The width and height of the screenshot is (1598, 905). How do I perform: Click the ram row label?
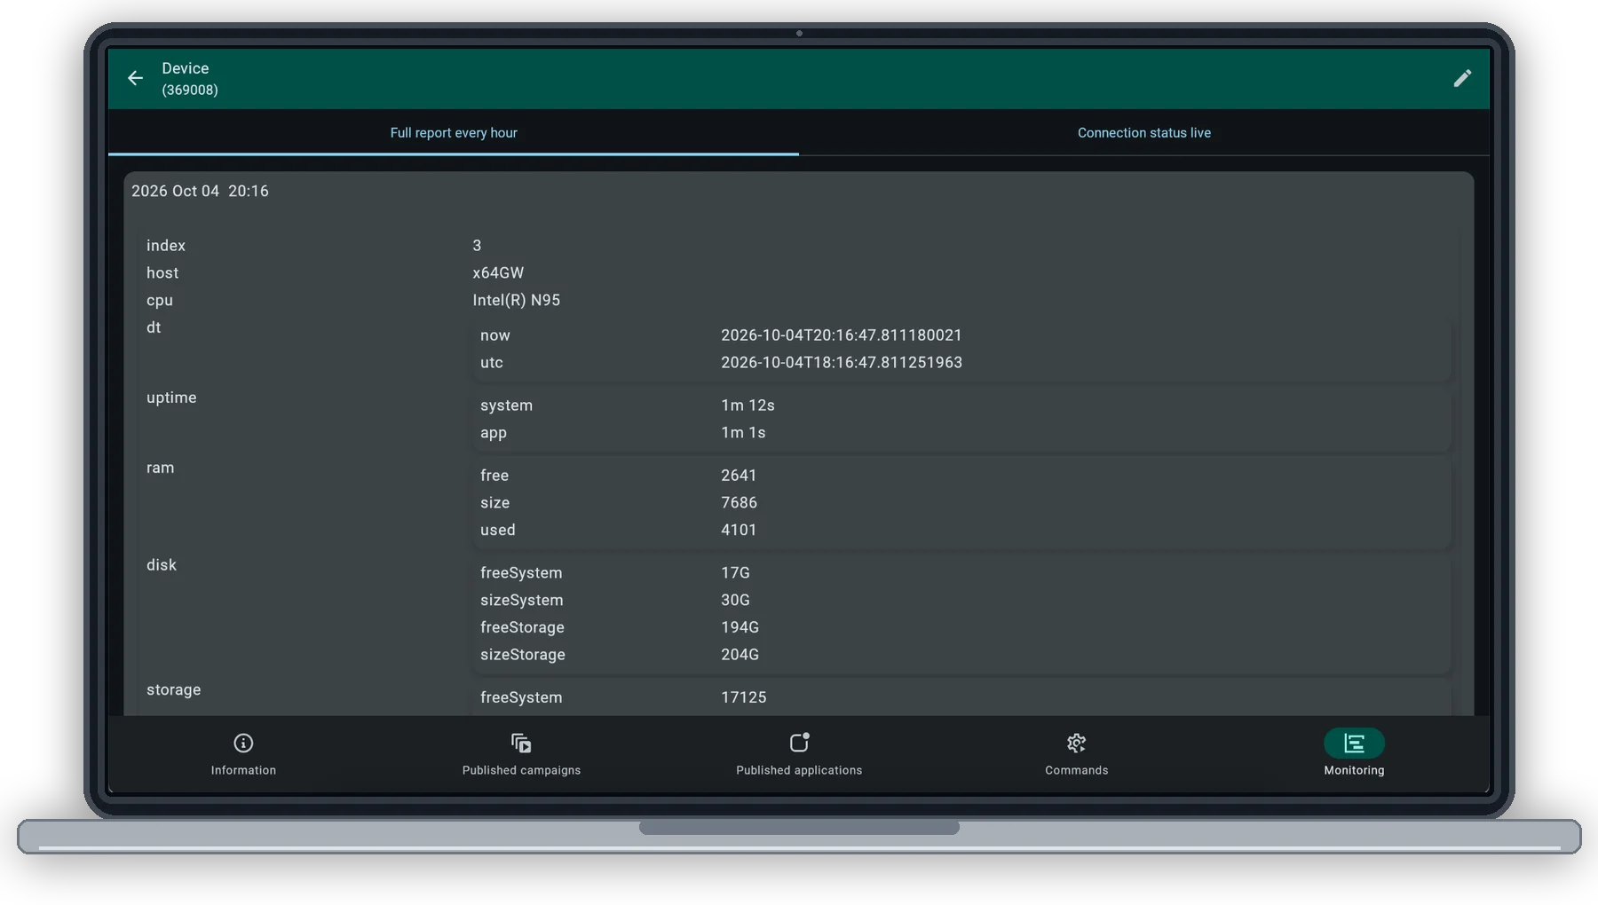point(160,468)
